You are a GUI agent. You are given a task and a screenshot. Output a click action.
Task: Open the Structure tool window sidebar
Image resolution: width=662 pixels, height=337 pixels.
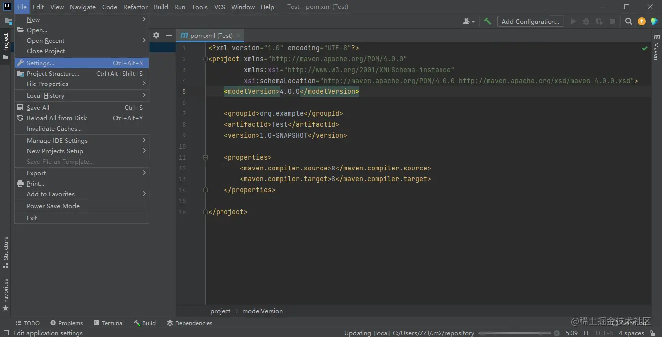6,252
